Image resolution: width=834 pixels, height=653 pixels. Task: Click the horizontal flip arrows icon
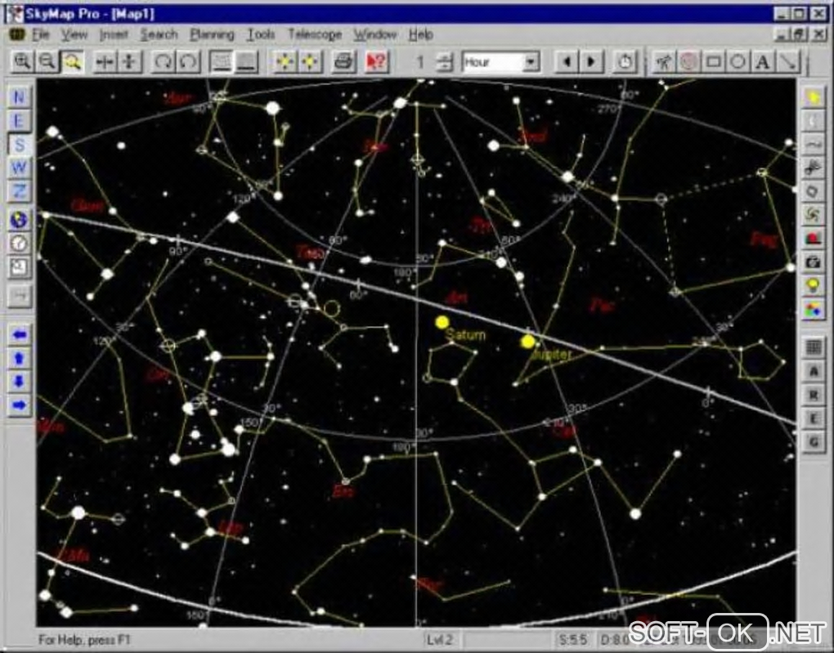[105, 61]
